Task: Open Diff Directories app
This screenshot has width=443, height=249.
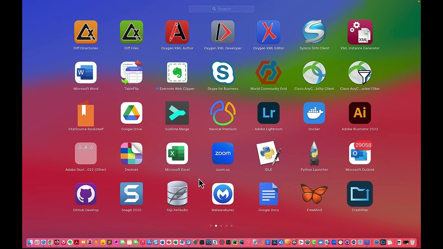Action: pyautogui.click(x=85, y=32)
